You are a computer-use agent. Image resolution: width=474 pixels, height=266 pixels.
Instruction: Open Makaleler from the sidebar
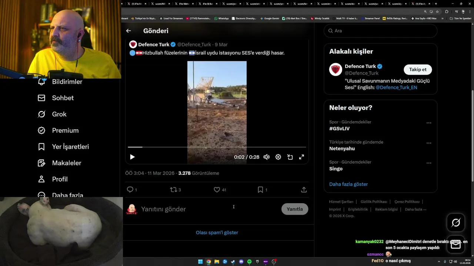[59, 163]
